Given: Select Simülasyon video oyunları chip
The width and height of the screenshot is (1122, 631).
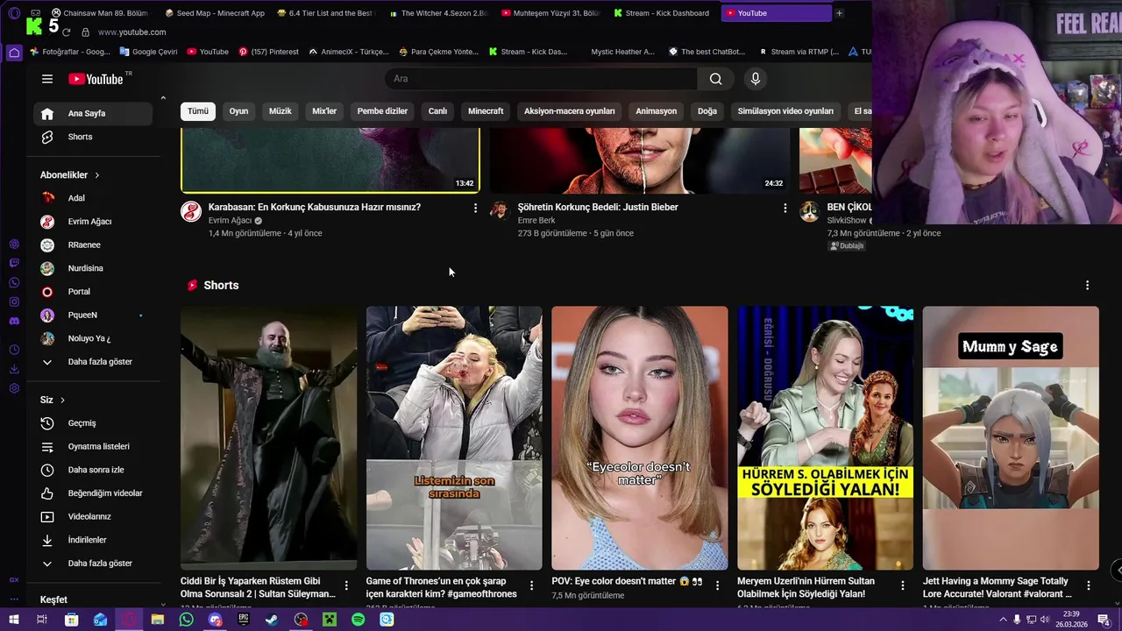Looking at the screenshot, I should 785,111.
